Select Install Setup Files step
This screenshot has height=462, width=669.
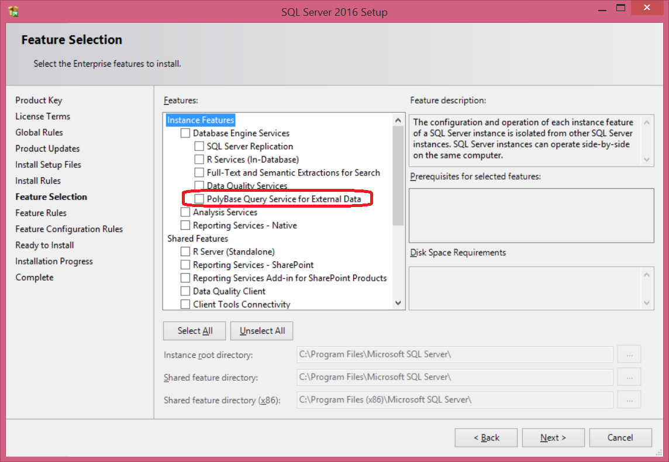[x=48, y=165]
